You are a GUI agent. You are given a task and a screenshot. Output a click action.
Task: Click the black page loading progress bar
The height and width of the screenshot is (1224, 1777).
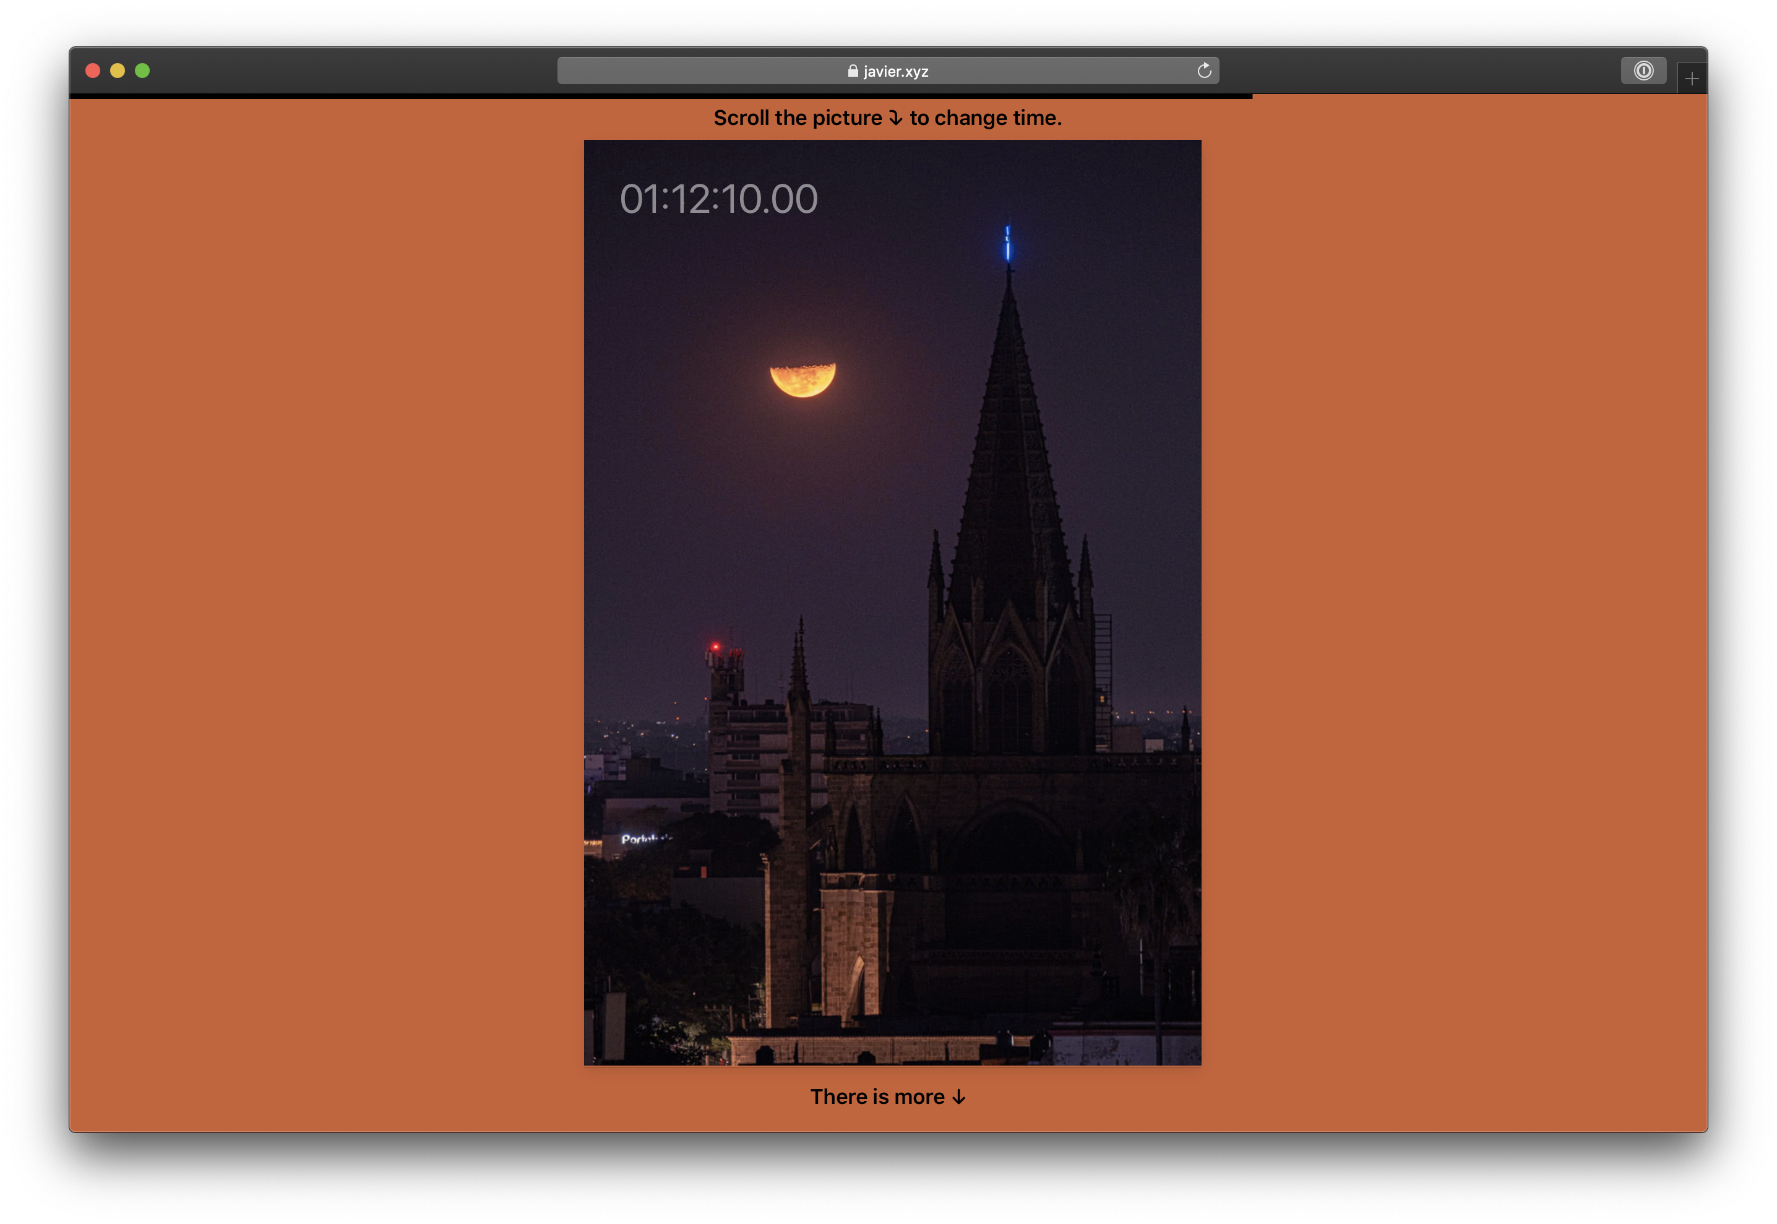coord(660,97)
